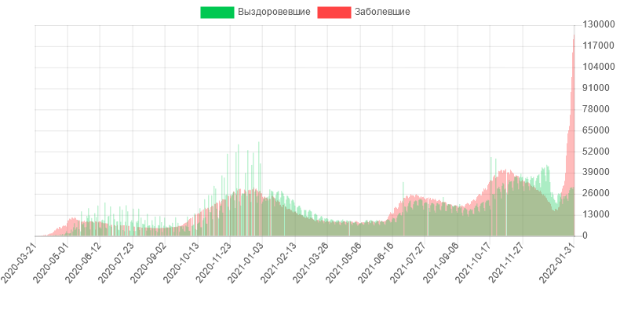620x314 pixels.
Task: Click the 2020-06-12 x-axis date label
Action: pyautogui.click(x=84, y=263)
